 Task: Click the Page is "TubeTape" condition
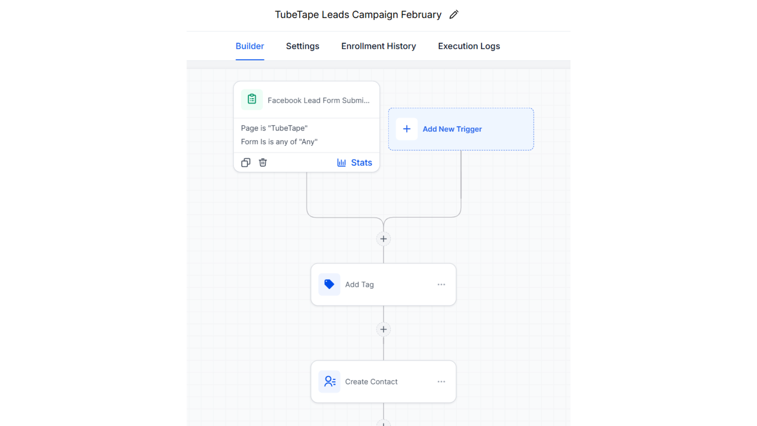click(x=274, y=128)
